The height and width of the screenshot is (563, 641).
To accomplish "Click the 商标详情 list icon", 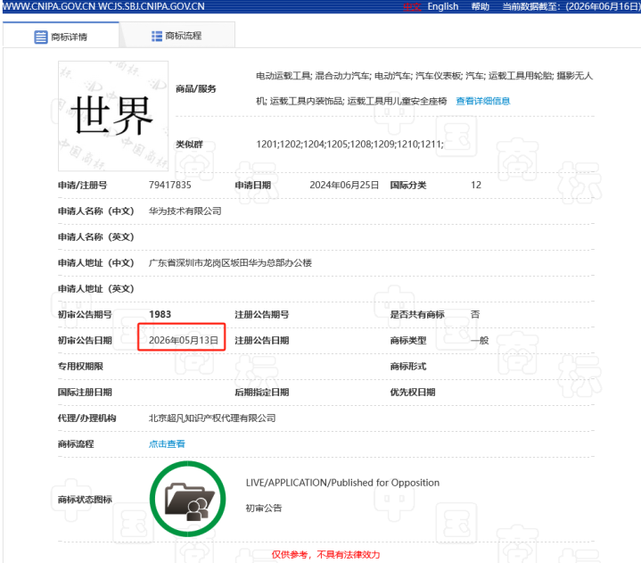I will click(x=40, y=37).
